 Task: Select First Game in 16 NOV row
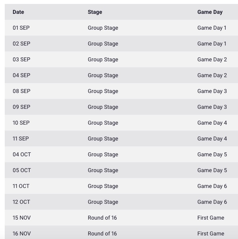(x=211, y=233)
